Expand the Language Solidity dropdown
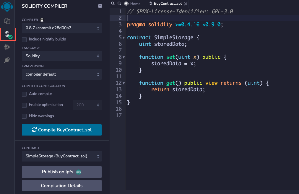 [x=61, y=56]
